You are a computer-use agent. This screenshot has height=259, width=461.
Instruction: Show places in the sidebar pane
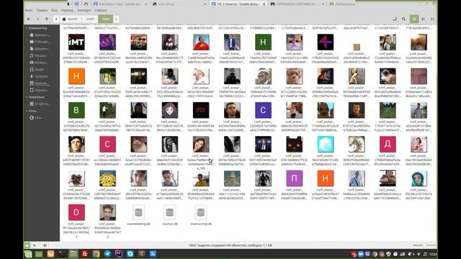click(27, 245)
